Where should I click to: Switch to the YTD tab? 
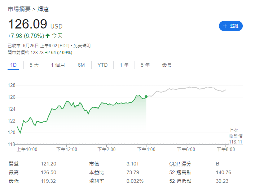[x=102, y=65]
